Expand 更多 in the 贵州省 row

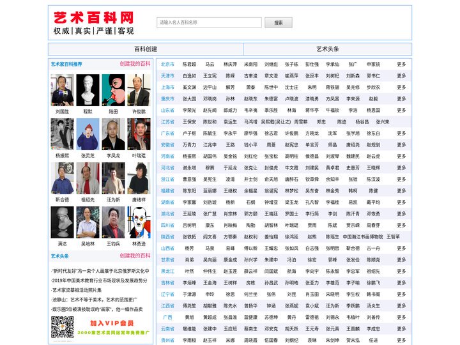401,341
